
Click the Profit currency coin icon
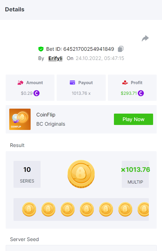point(141,93)
